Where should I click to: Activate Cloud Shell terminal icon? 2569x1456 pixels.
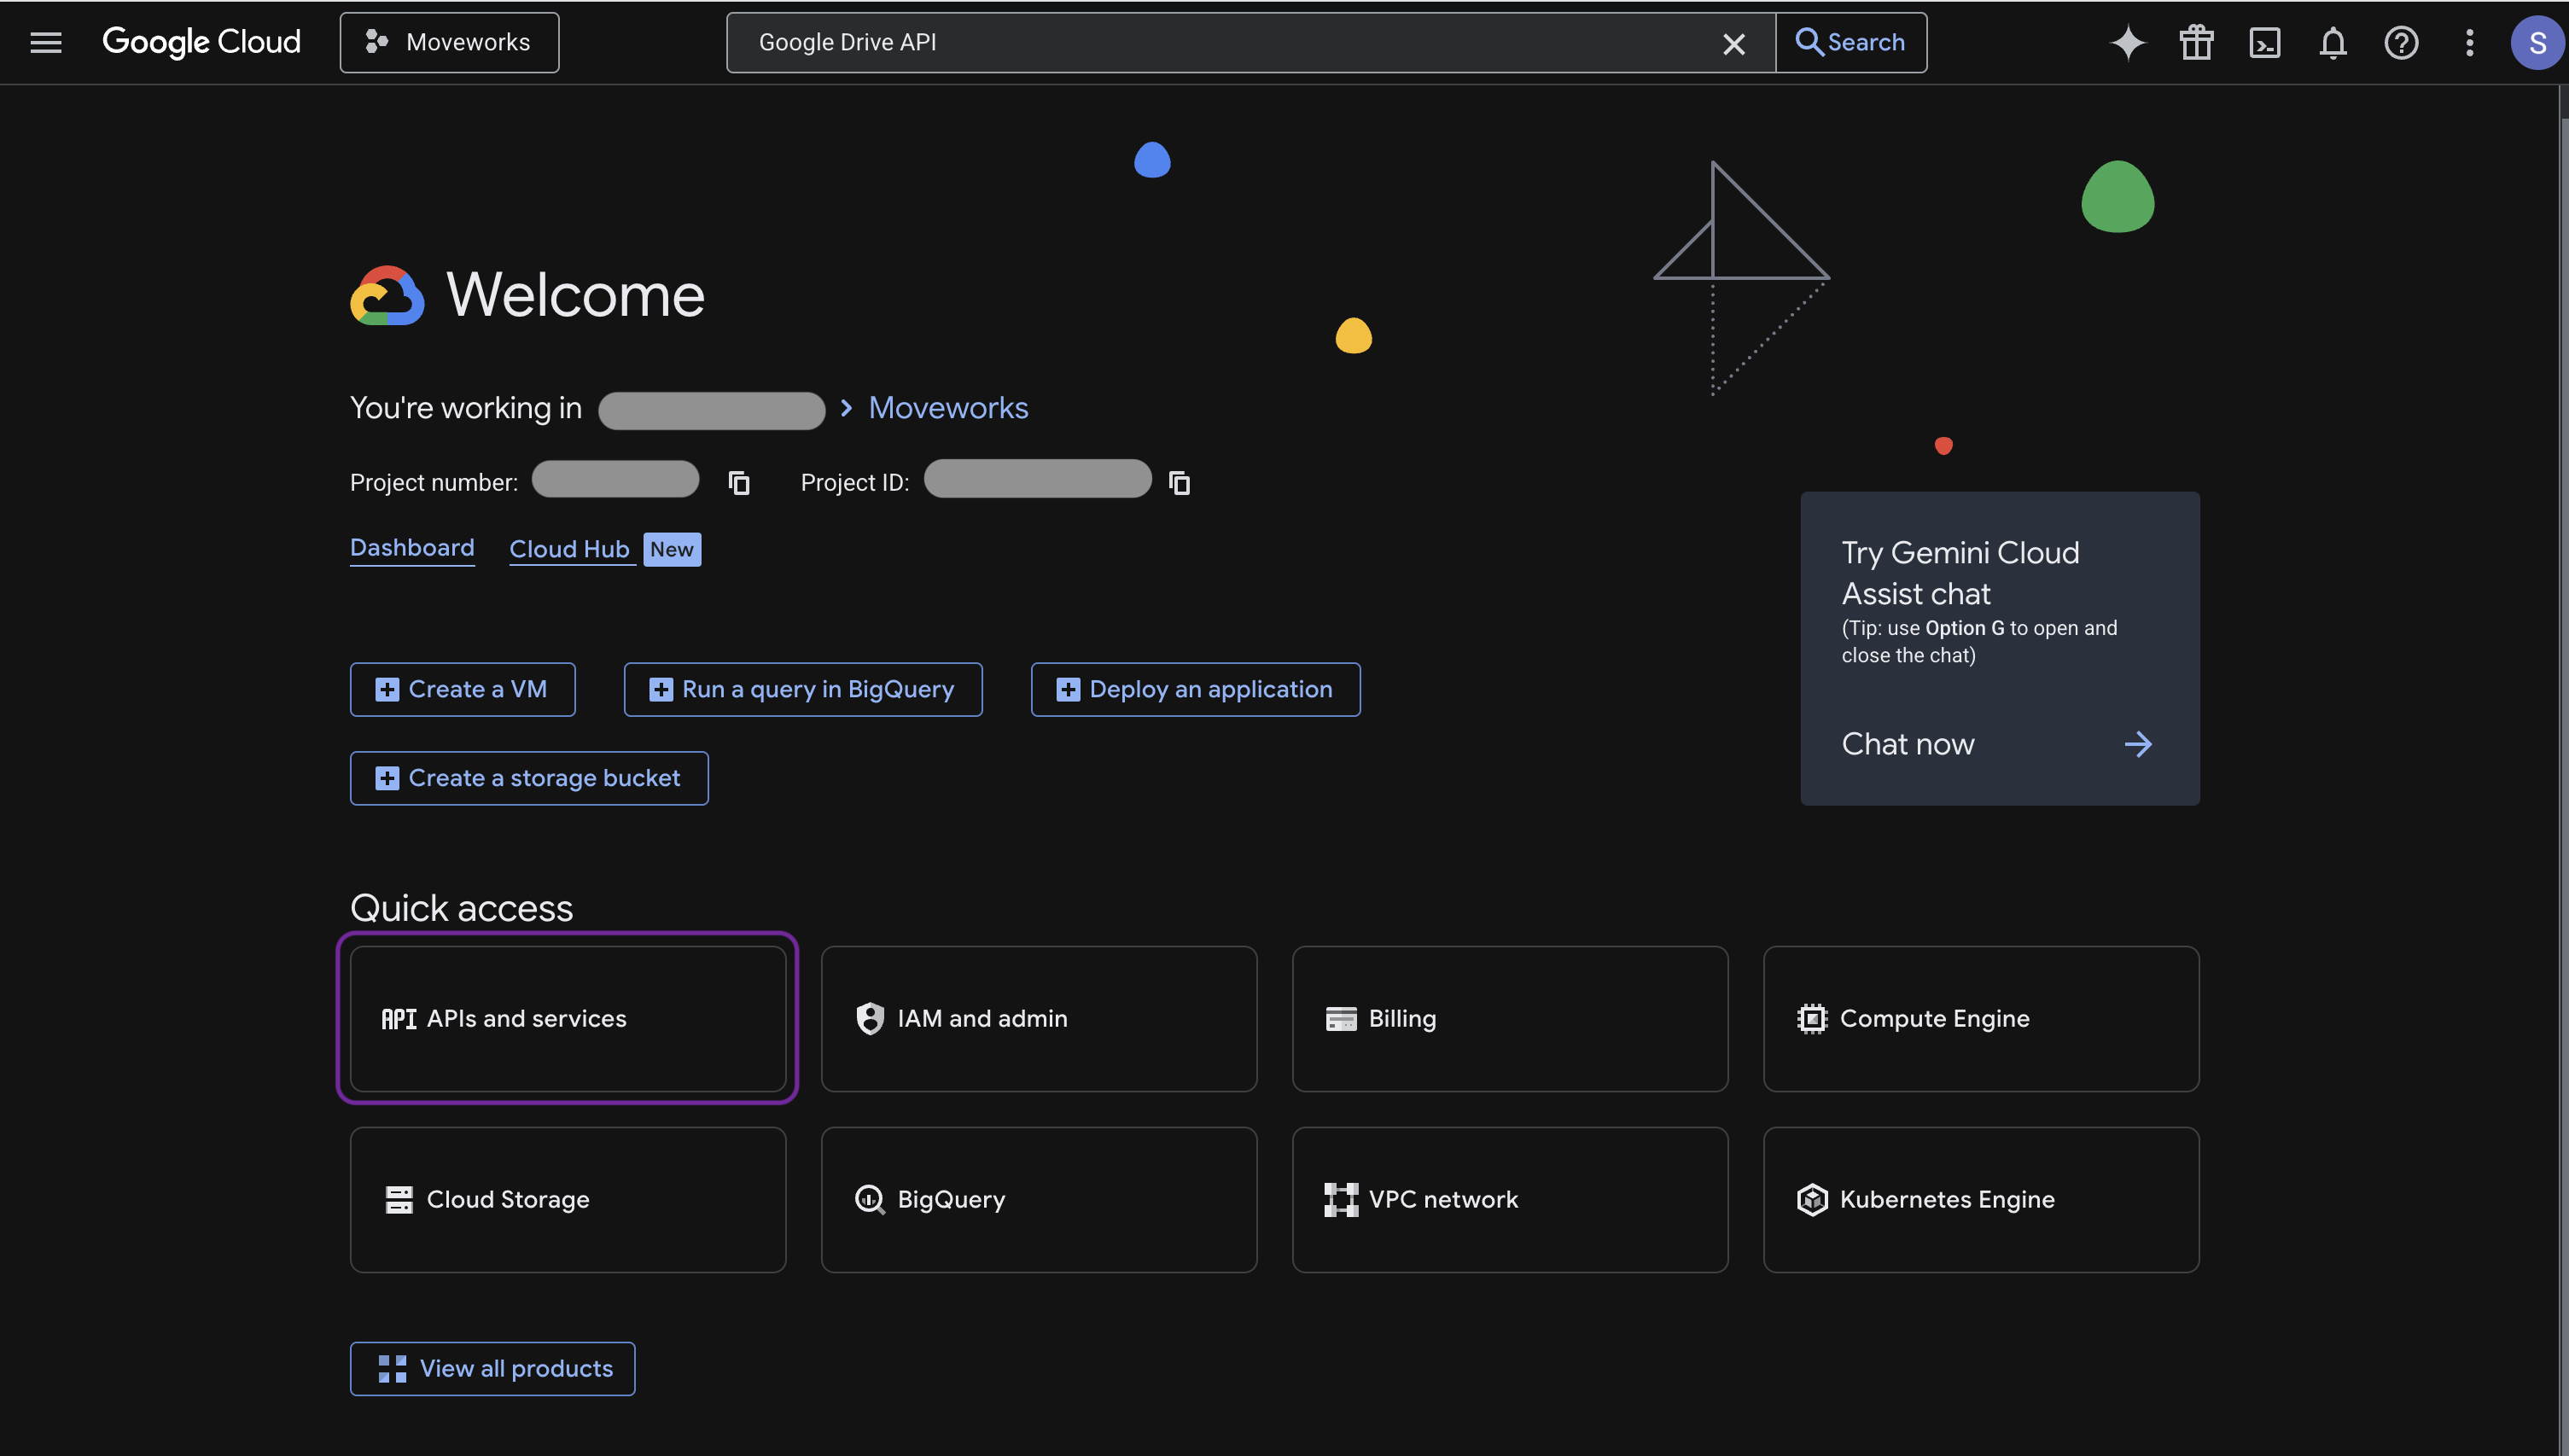(2264, 42)
